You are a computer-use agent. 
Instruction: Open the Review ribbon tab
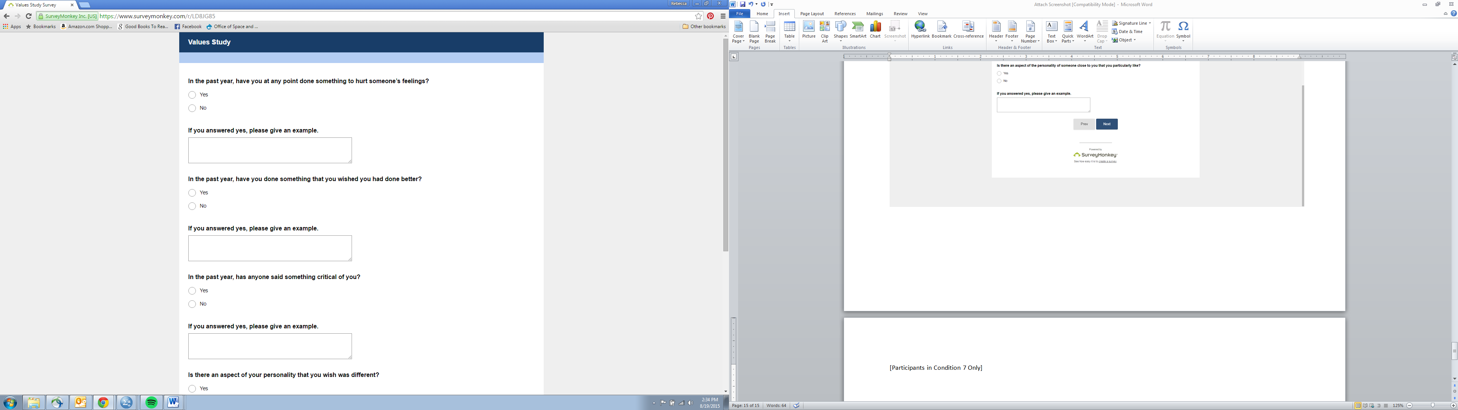click(900, 14)
